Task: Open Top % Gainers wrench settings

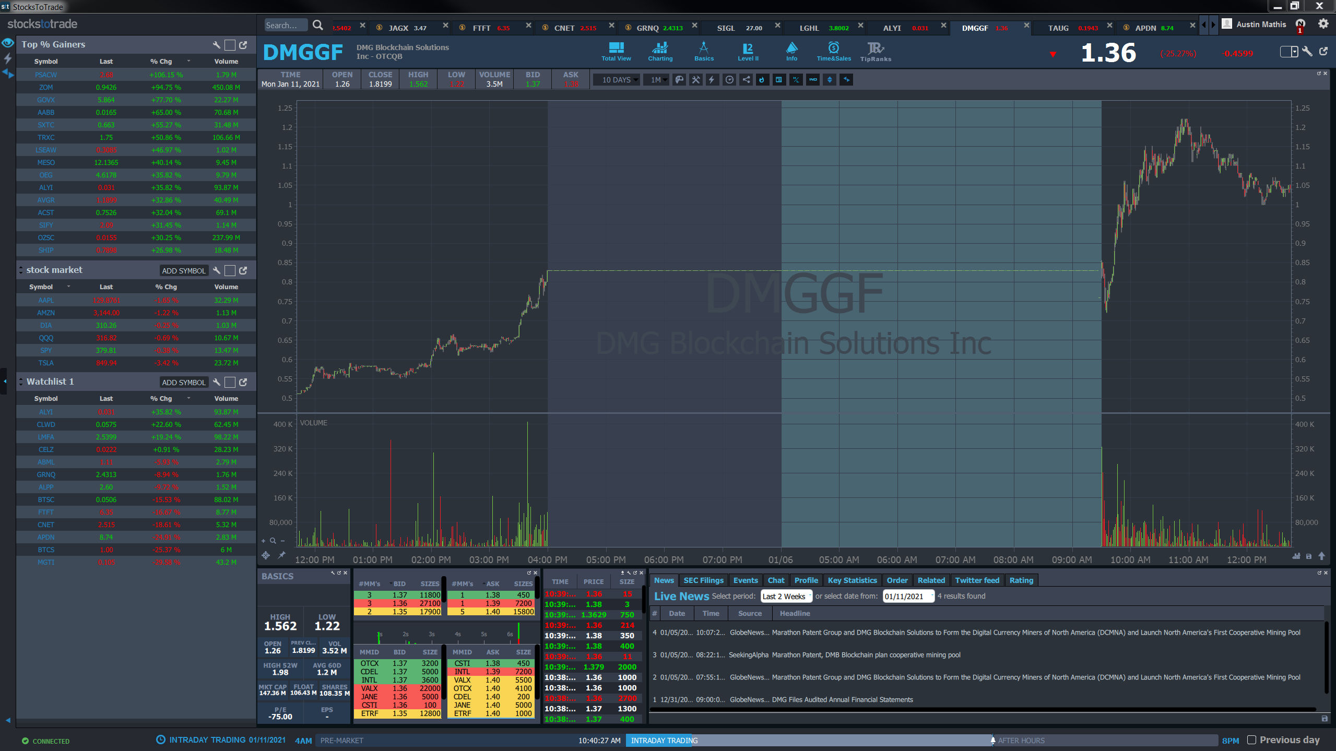Action: click(216, 45)
